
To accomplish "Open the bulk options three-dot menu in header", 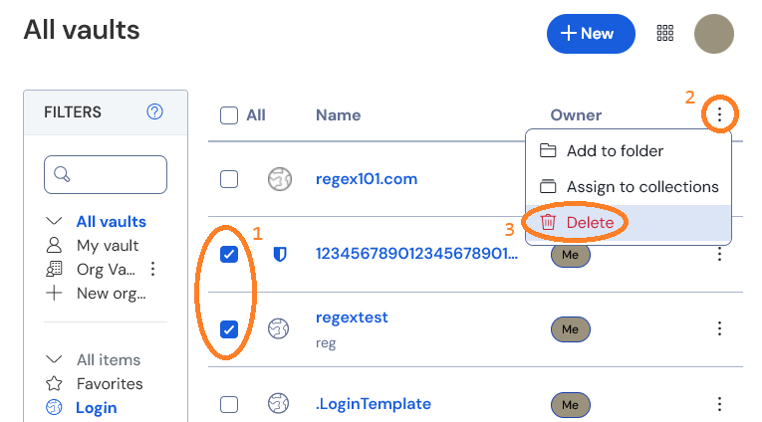I will (719, 114).
